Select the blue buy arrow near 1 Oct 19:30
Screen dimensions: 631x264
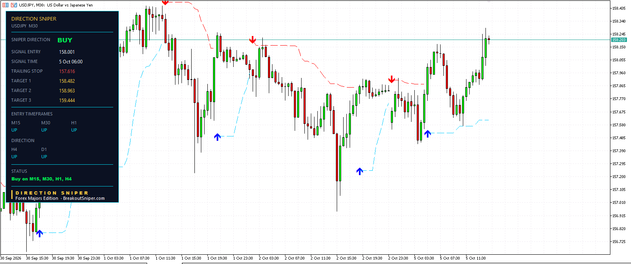(217, 137)
